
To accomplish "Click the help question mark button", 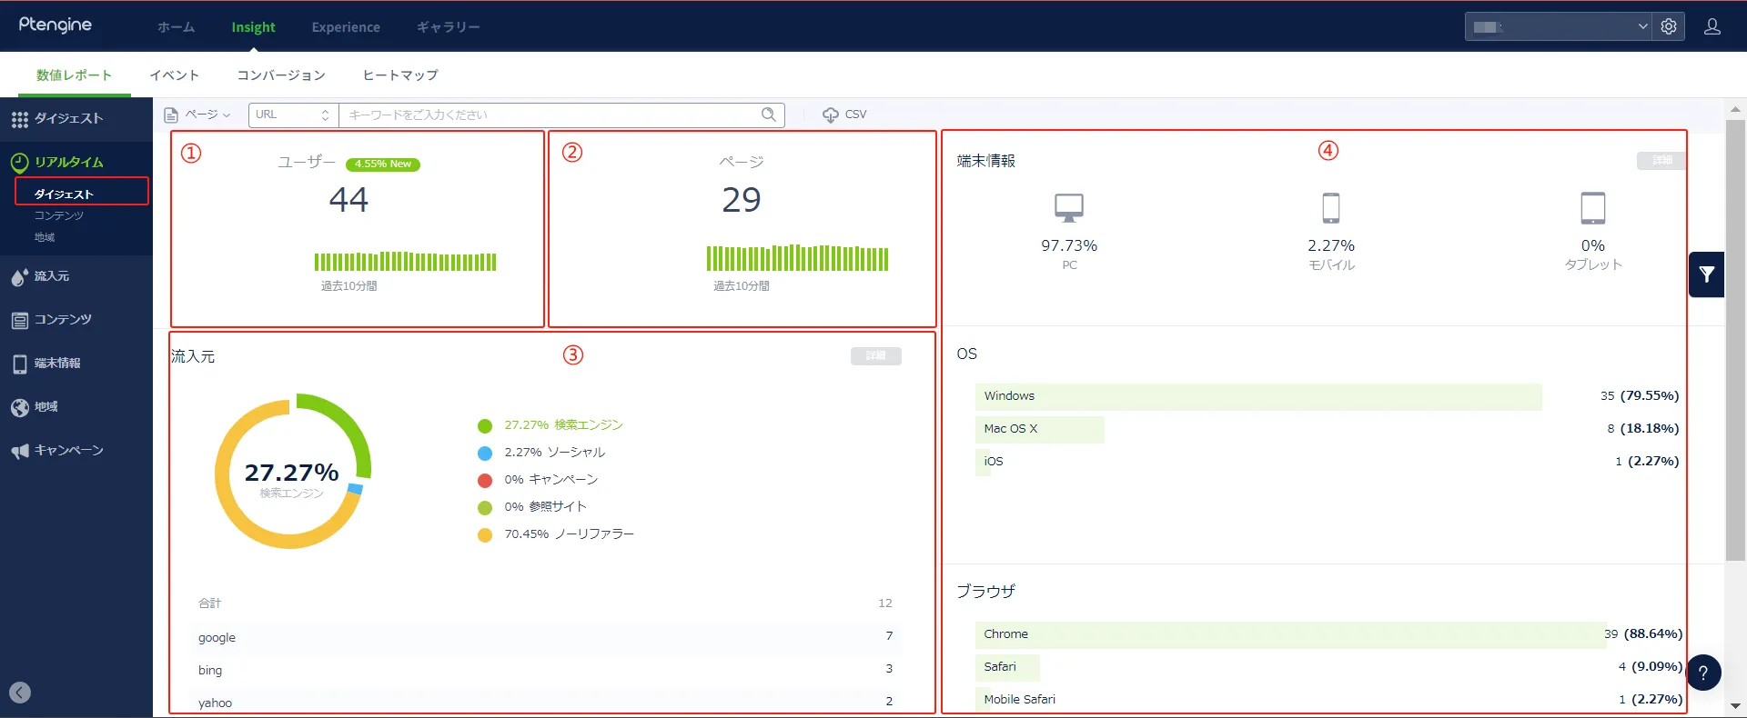I will pyautogui.click(x=1703, y=673).
